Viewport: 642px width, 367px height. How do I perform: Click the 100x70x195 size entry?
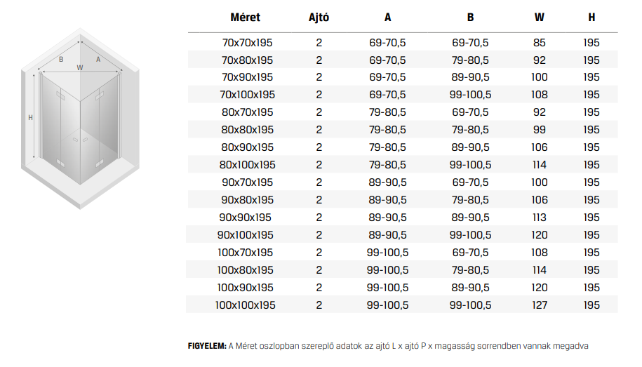[x=246, y=253]
